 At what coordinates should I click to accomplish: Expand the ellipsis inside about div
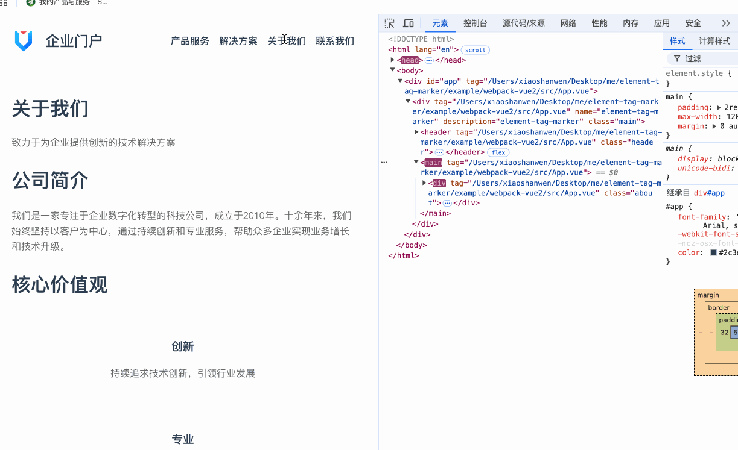(x=447, y=203)
